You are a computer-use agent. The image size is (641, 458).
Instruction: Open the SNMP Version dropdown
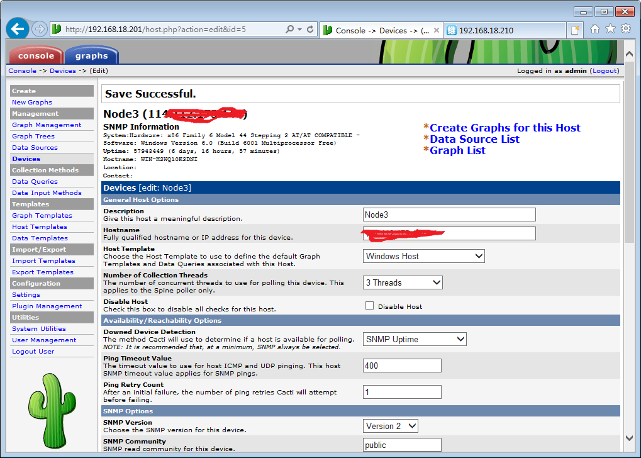[391, 426]
